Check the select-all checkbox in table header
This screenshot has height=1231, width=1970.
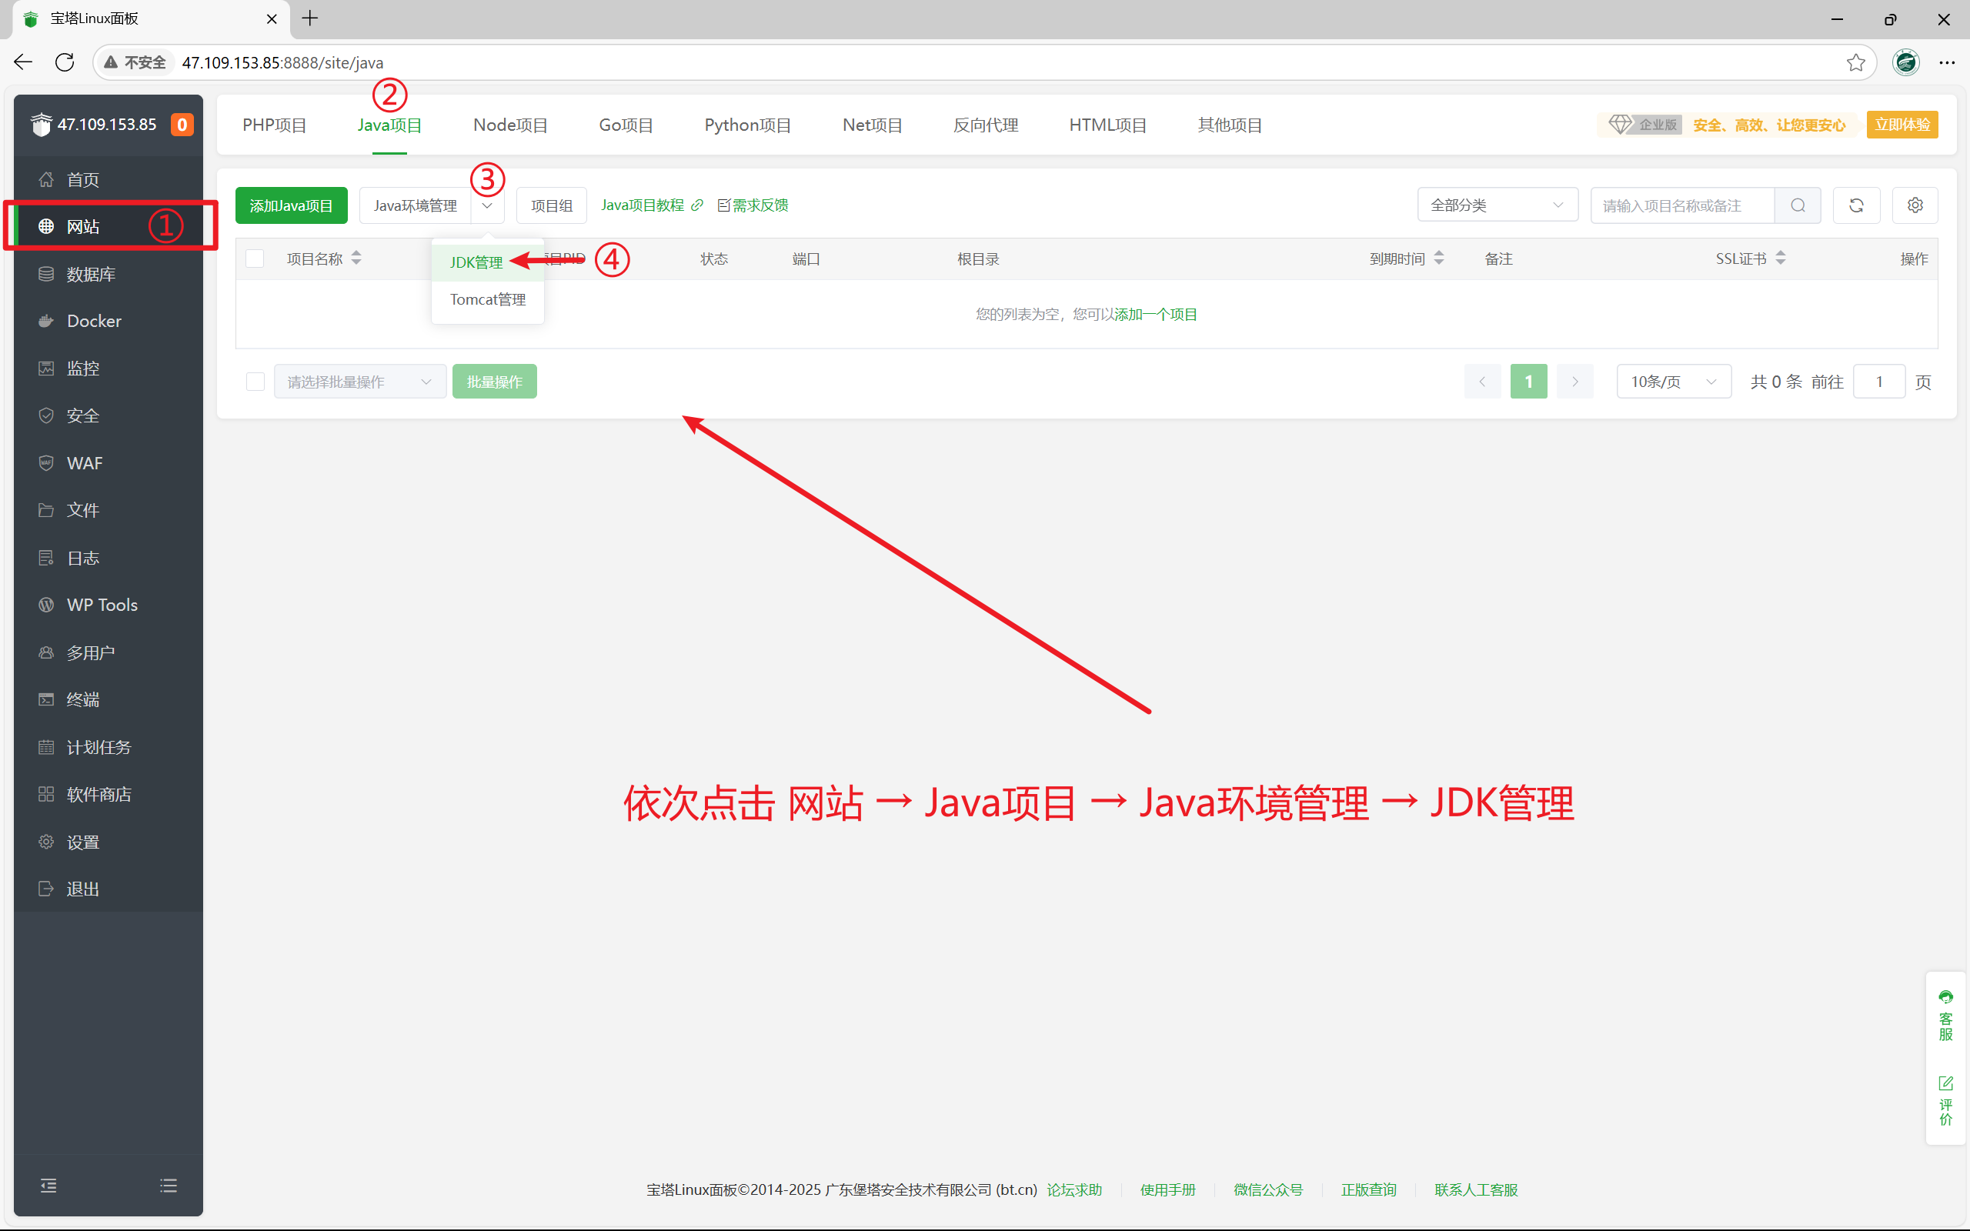coord(255,258)
